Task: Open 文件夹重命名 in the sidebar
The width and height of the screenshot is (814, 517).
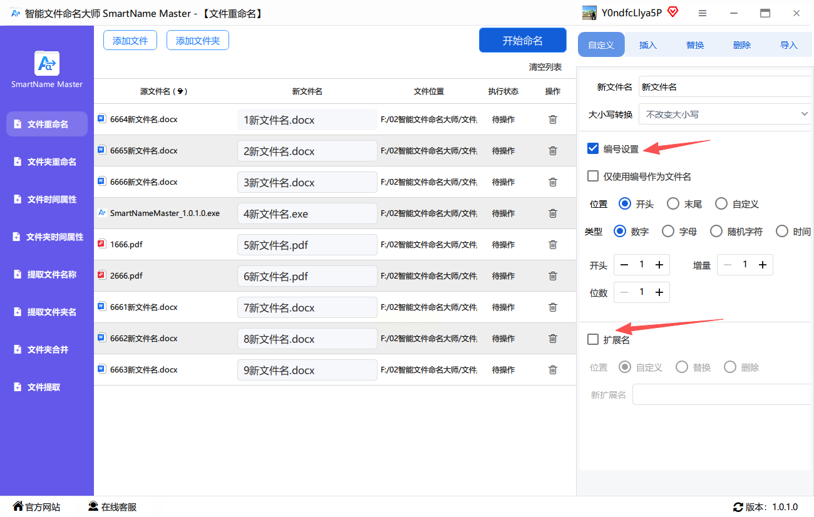Action: coord(50,161)
